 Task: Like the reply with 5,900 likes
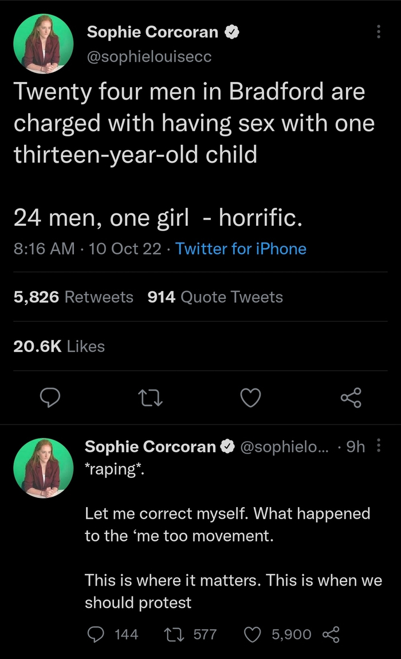pos(253,634)
